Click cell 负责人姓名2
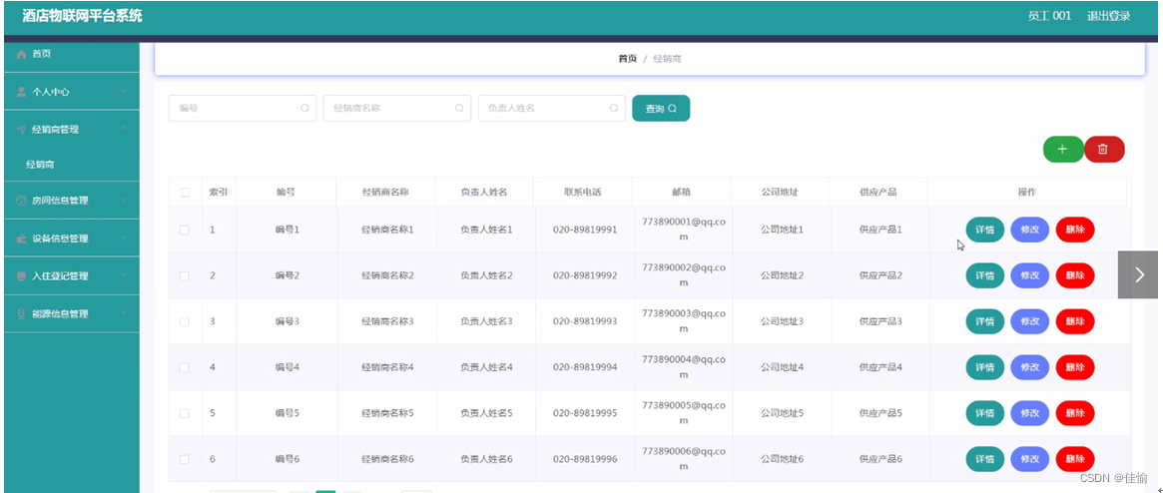1163x493 pixels. pyautogui.click(x=486, y=275)
